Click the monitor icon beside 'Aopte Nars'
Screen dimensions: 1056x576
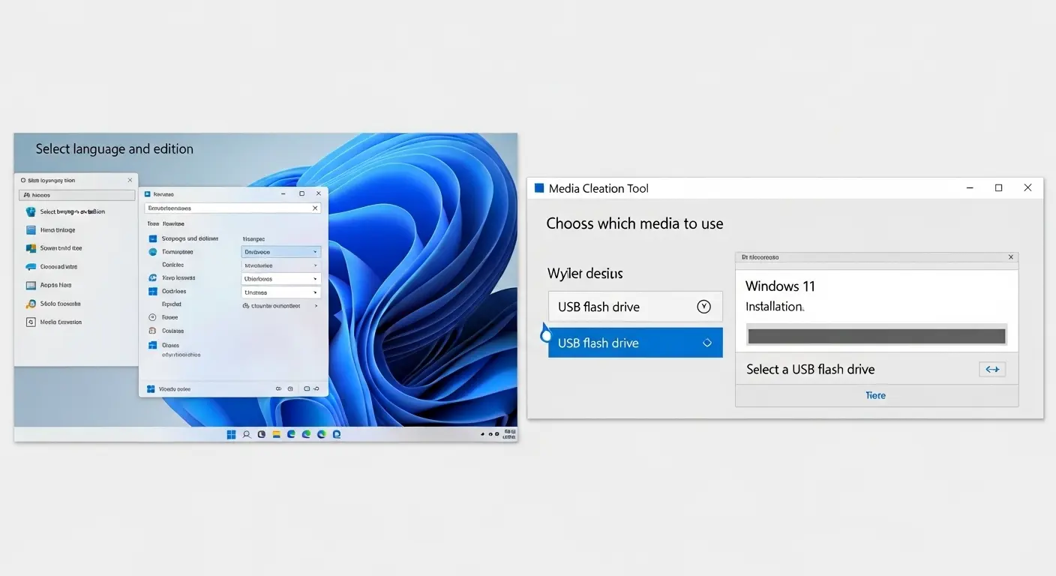coord(31,286)
